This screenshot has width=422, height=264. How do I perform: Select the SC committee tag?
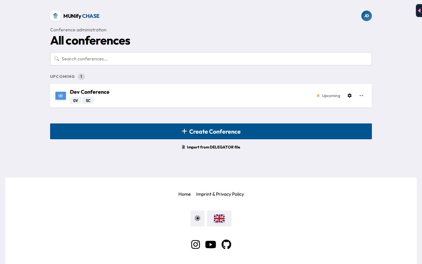pos(88,100)
